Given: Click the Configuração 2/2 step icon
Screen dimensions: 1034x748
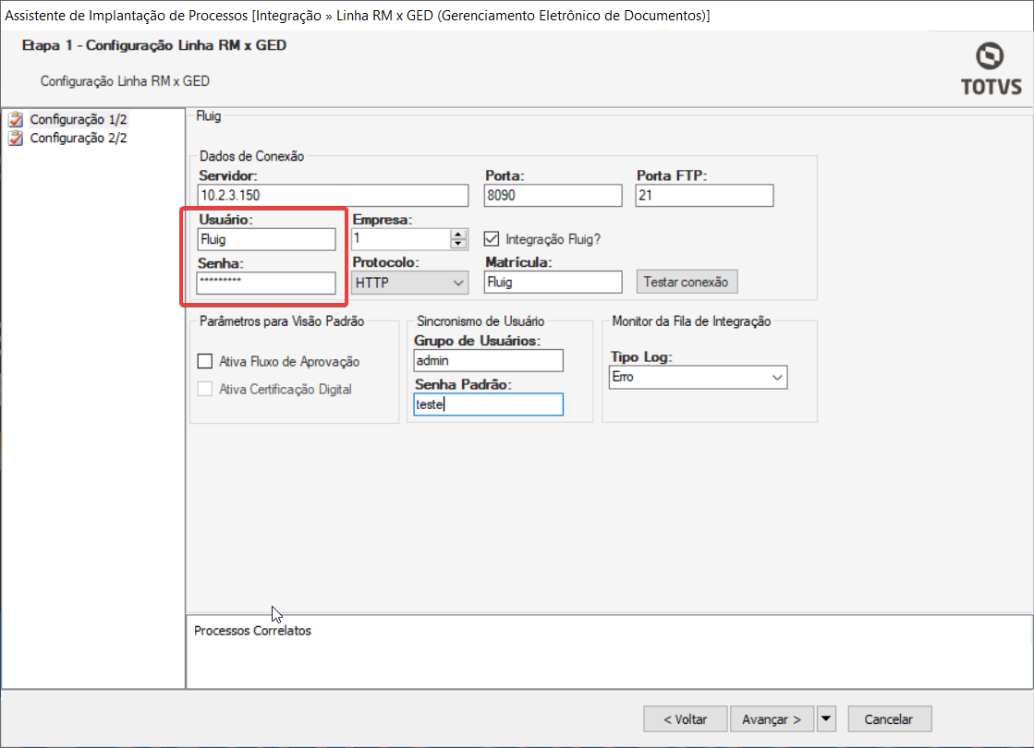Looking at the screenshot, I should click(x=16, y=138).
